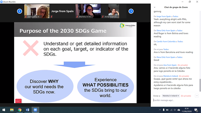Click sender 'Jorge from Spain' in chat
This screenshot has width=201, height=113.
point(164,16)
